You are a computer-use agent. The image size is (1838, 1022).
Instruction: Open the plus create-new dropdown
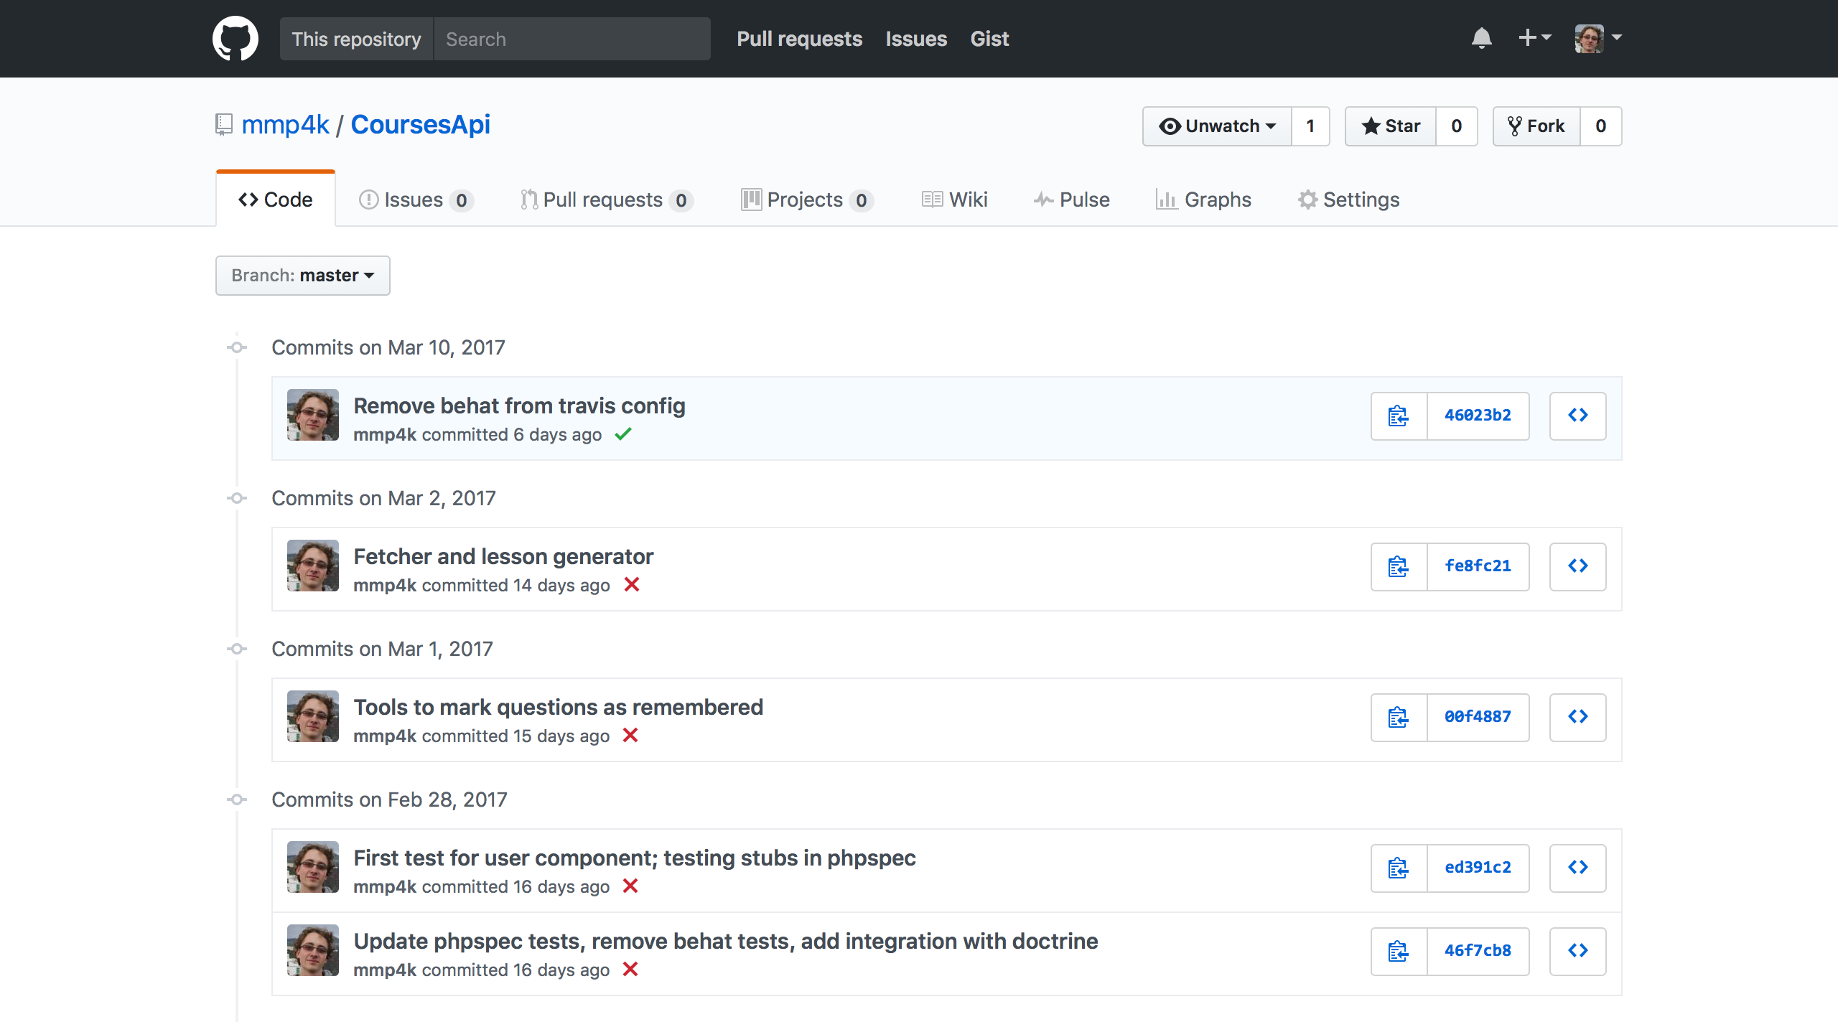pos(1534,38)
